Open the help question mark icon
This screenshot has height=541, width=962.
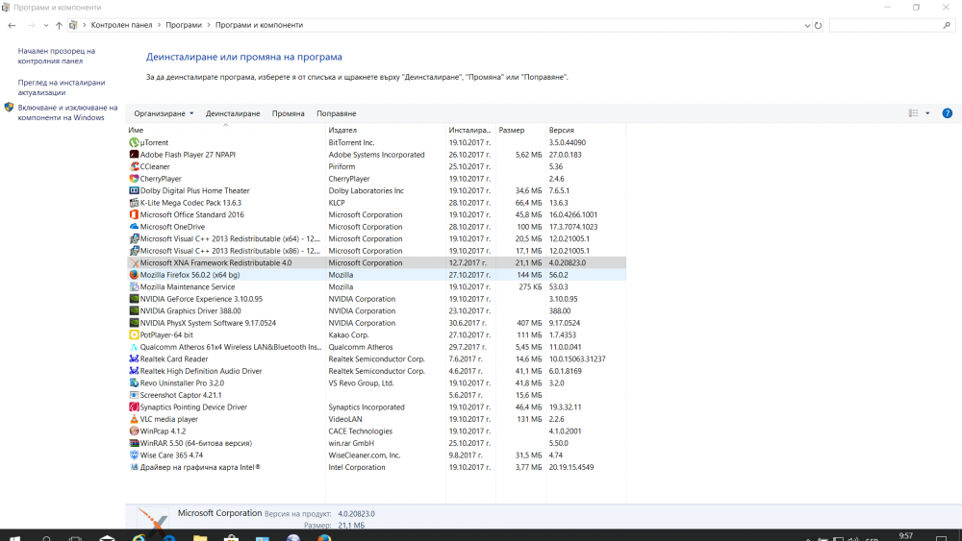coord(947,113)
